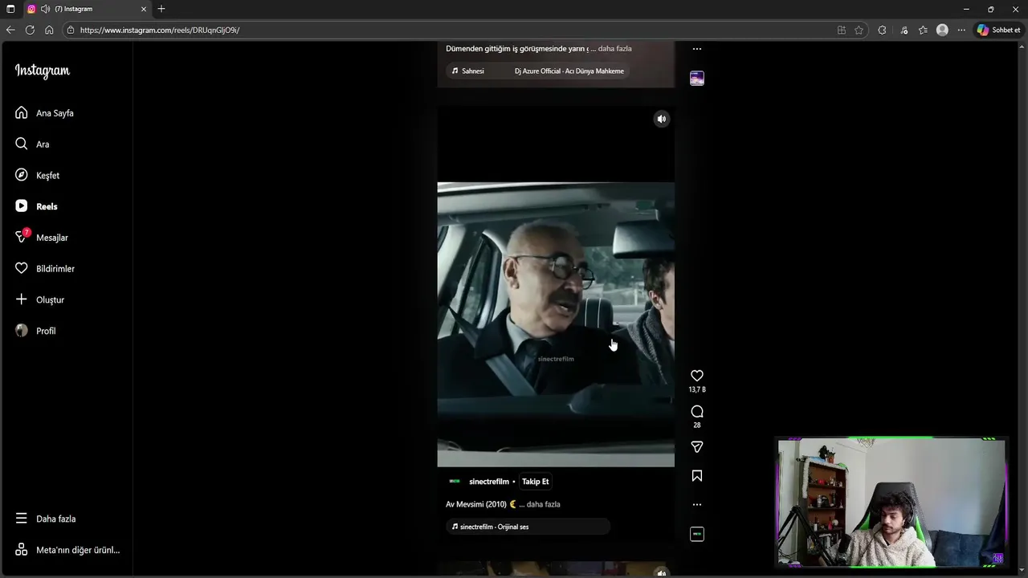
Task: View site information lock icon
Action: click(x=71, y=30)
